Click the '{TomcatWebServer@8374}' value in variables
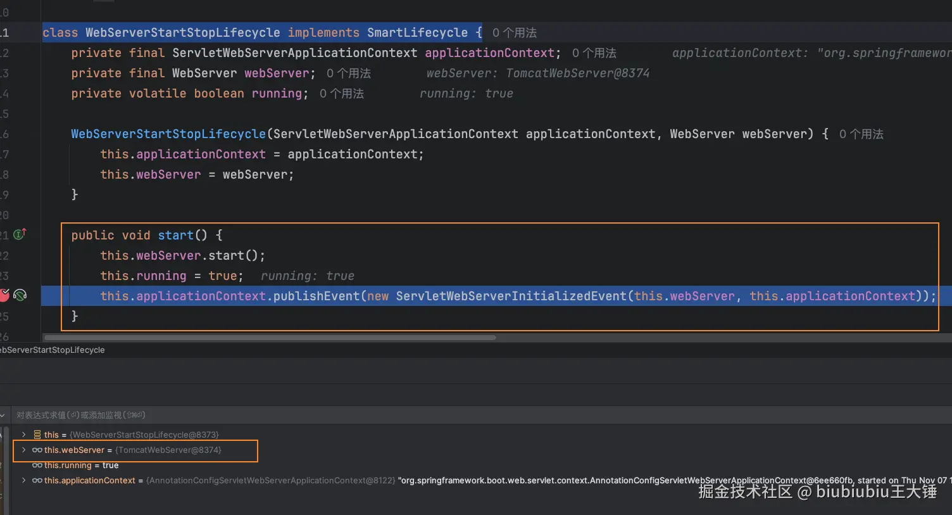952x515 pixels. (x=168, y=450)
